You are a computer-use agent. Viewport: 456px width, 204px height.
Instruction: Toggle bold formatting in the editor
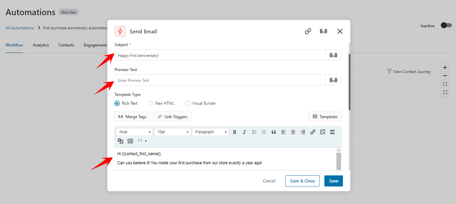pos(235,132)
